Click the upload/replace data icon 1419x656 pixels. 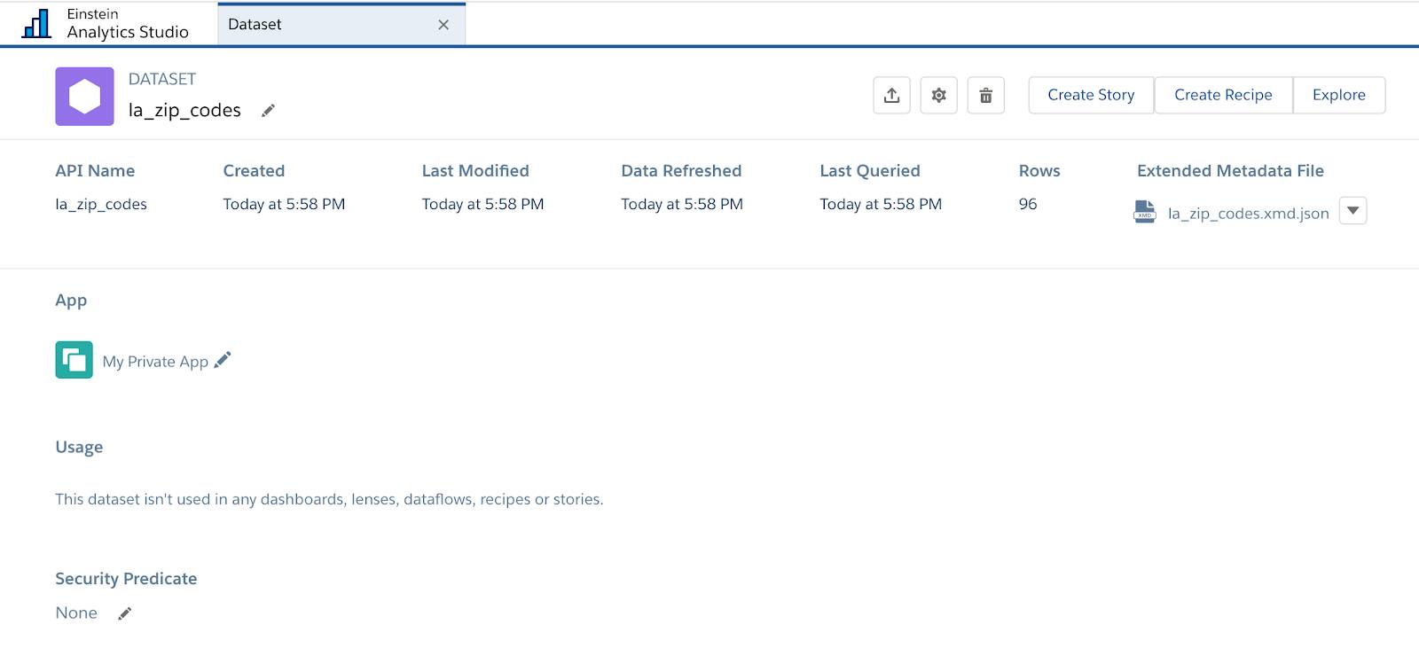tap(892, 95)
